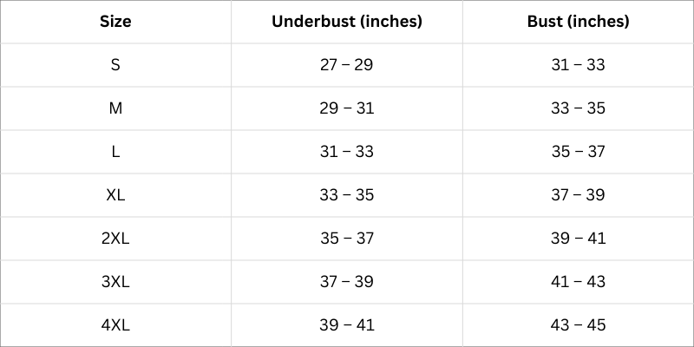Select the 3XL size cell
Image resolution: width=694 pixels, height=347 pixels.
pos(115,282)
